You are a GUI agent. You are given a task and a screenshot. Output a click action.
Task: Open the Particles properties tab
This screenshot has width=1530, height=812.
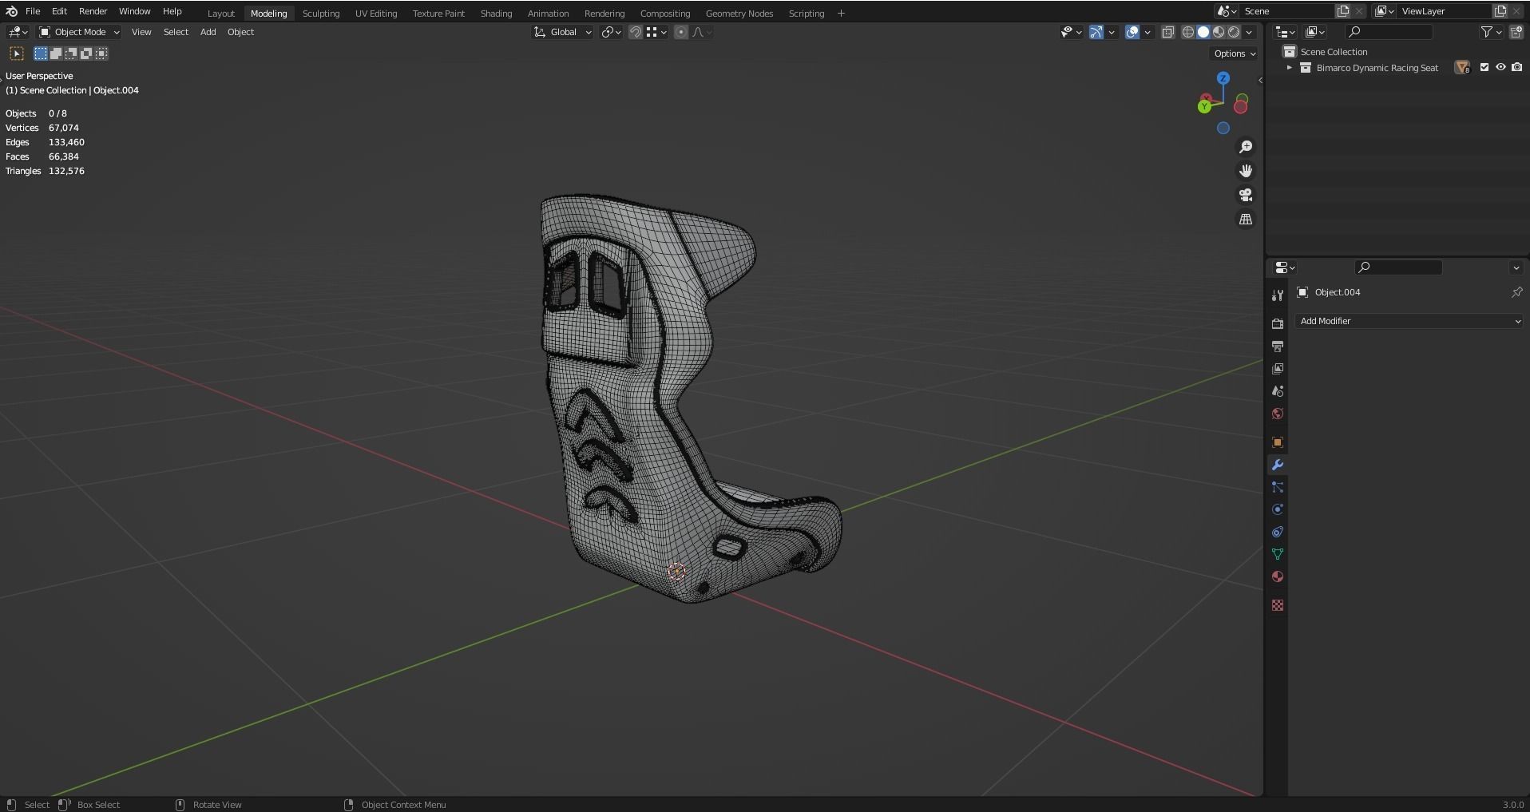(x=1278, y=487)
